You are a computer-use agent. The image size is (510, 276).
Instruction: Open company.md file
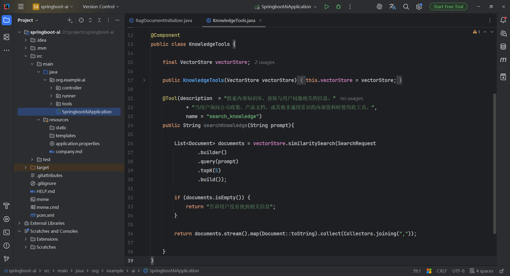pos(66,152)
